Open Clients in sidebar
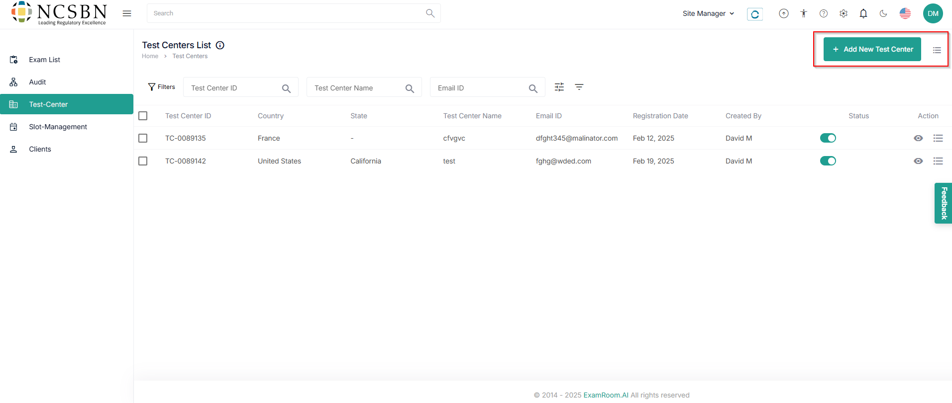 click(x=67, y=149)
